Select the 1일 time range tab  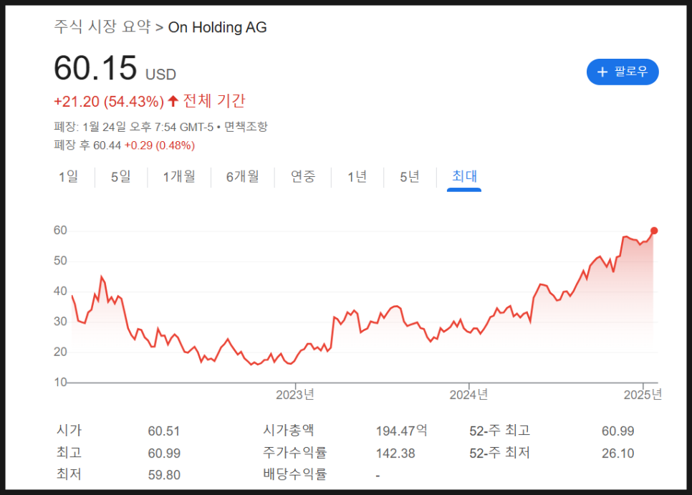[x=68, y=177]
